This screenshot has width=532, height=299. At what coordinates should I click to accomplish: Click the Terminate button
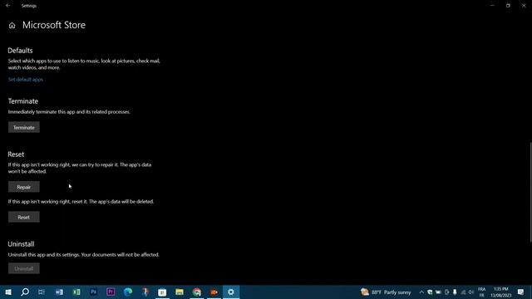24,127
